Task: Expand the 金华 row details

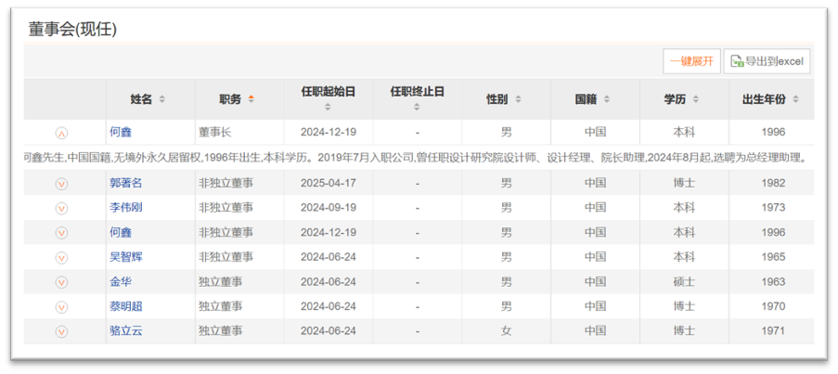Action: point(61,282)
